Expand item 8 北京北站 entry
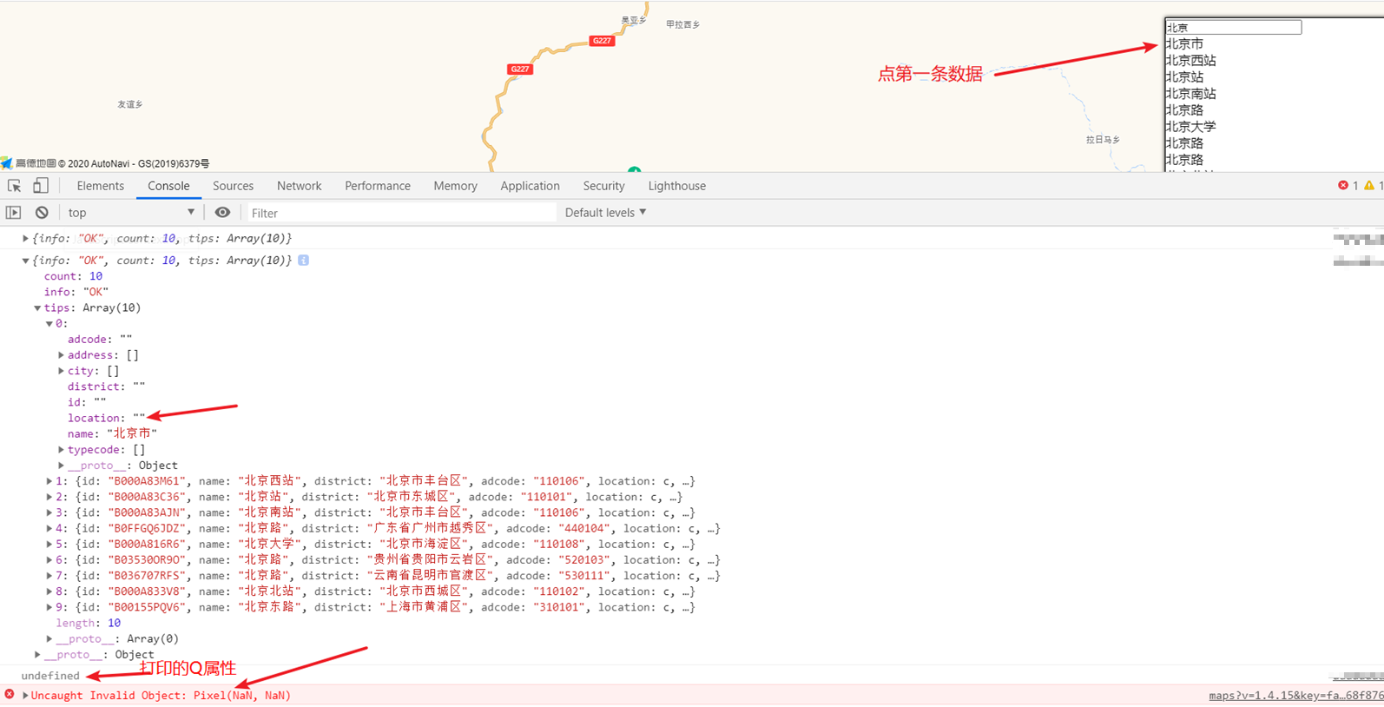1384x707 pixels. click(49, 591)
